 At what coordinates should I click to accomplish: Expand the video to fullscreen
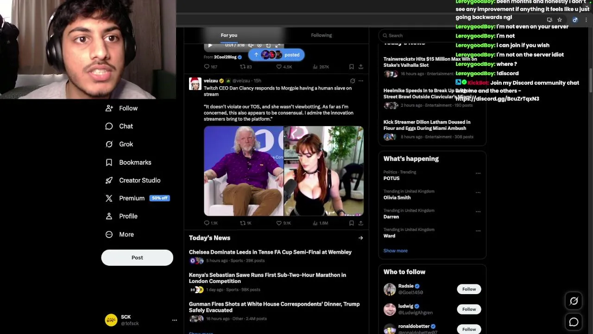click(277, 45)
